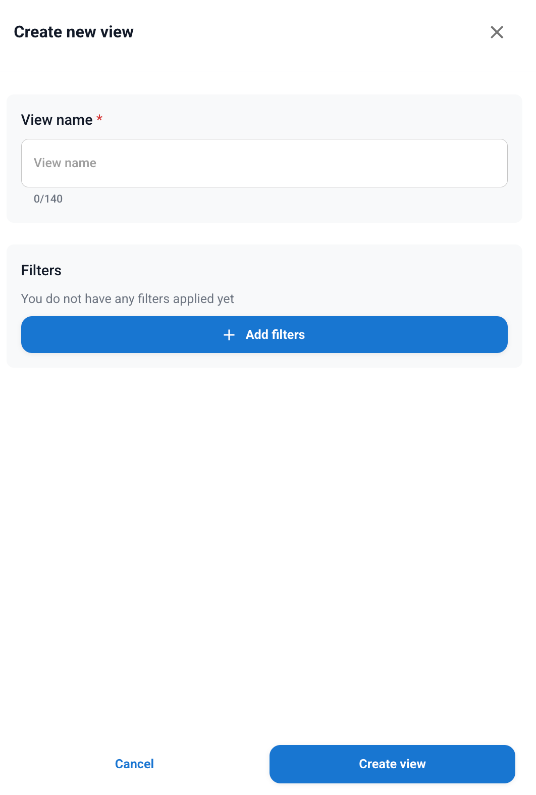Viewport: 536px width, 795px height.
Task: Click the Filters section heading
Action: [x=41, y=270]
